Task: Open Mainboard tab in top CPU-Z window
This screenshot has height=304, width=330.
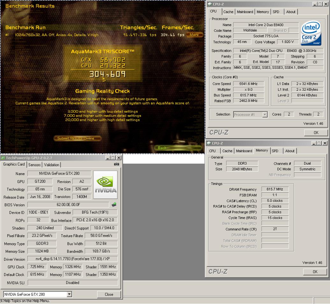Action: [245, 12]
